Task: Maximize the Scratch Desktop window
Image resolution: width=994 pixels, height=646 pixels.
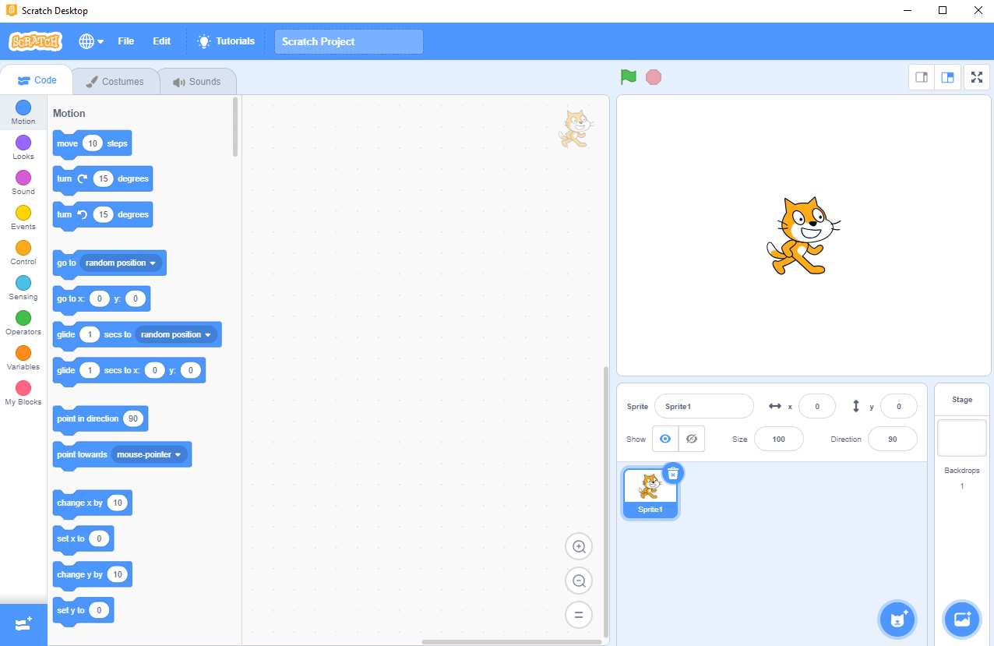Action: (943, 10)
